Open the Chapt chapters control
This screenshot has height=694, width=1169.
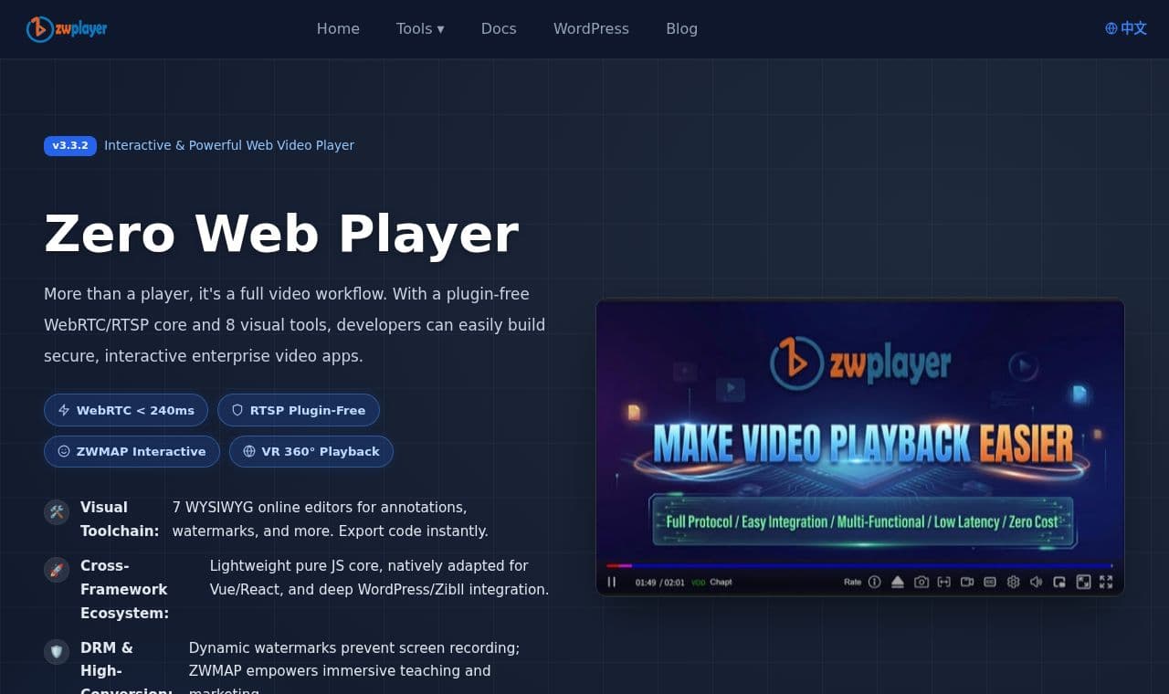click(x=721, y=582)
